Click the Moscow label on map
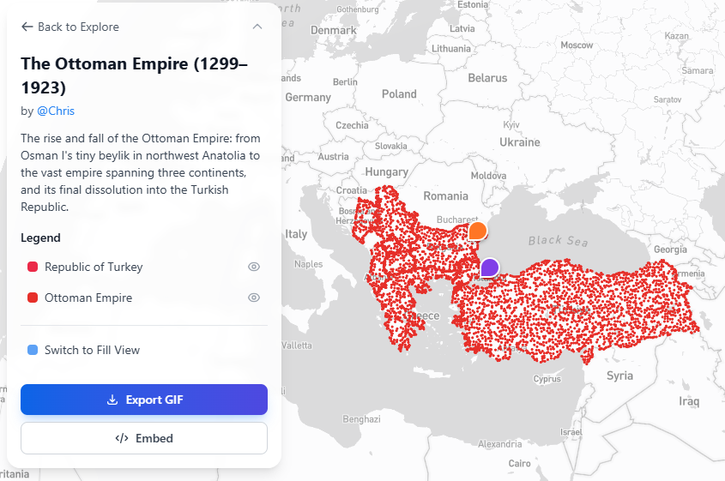Viewport: 725px width, 481px height. 577,45
